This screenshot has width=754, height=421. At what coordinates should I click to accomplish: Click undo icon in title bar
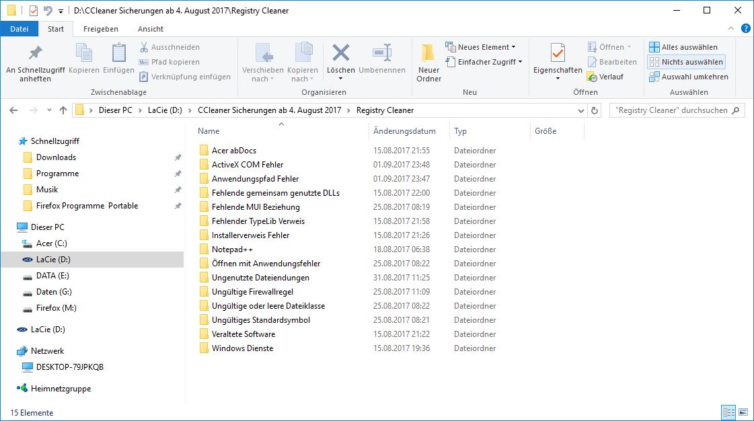pos(48,11)
